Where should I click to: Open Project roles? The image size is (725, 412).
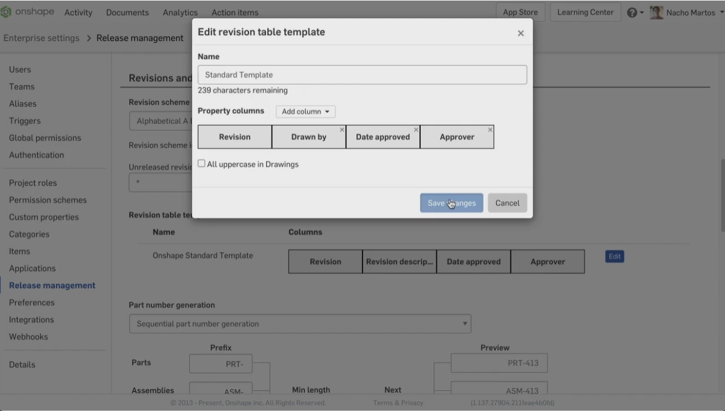pos(33,183)
